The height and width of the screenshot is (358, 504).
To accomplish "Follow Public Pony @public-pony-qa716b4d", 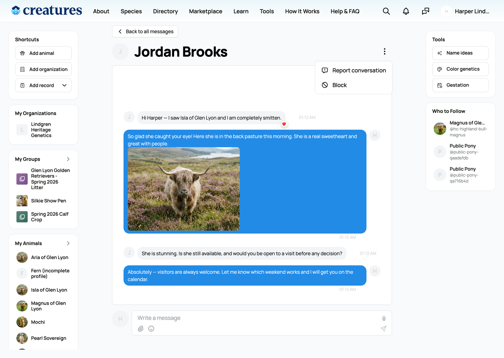I will [460, 175].
